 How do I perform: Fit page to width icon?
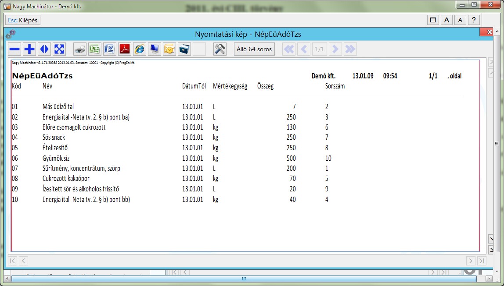[x=44, y=49]
